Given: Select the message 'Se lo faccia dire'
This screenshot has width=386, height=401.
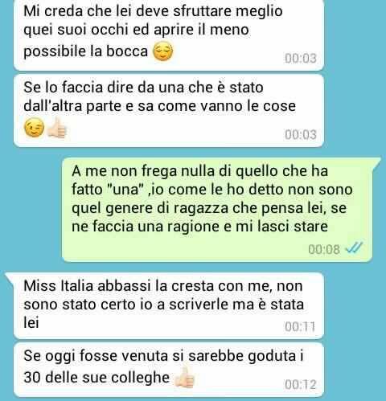Looking at the screenshot, I should click(x=169, y=111).
